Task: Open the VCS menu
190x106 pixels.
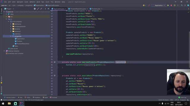Action: 52,2
